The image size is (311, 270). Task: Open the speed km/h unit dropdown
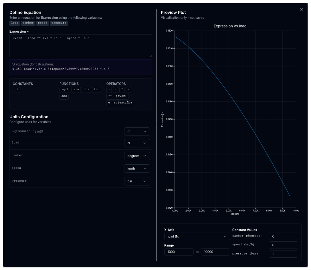click(137, 169)
